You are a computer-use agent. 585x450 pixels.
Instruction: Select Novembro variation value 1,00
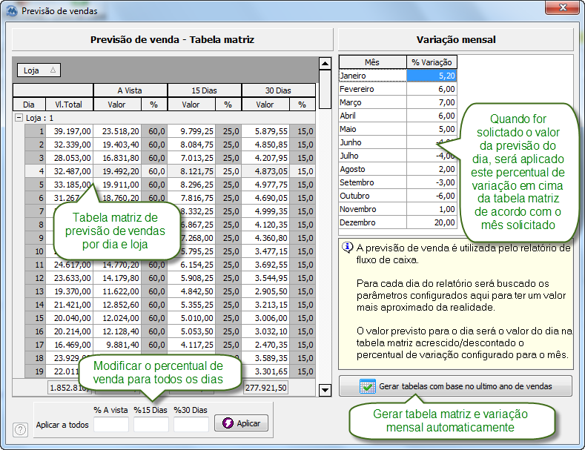[x=432, y=209]
